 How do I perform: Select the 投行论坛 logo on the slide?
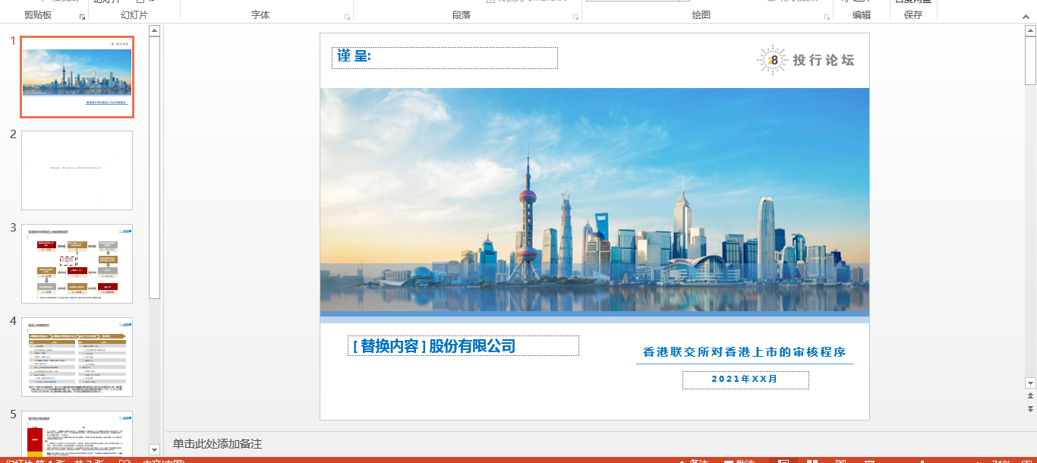point(805,60)
